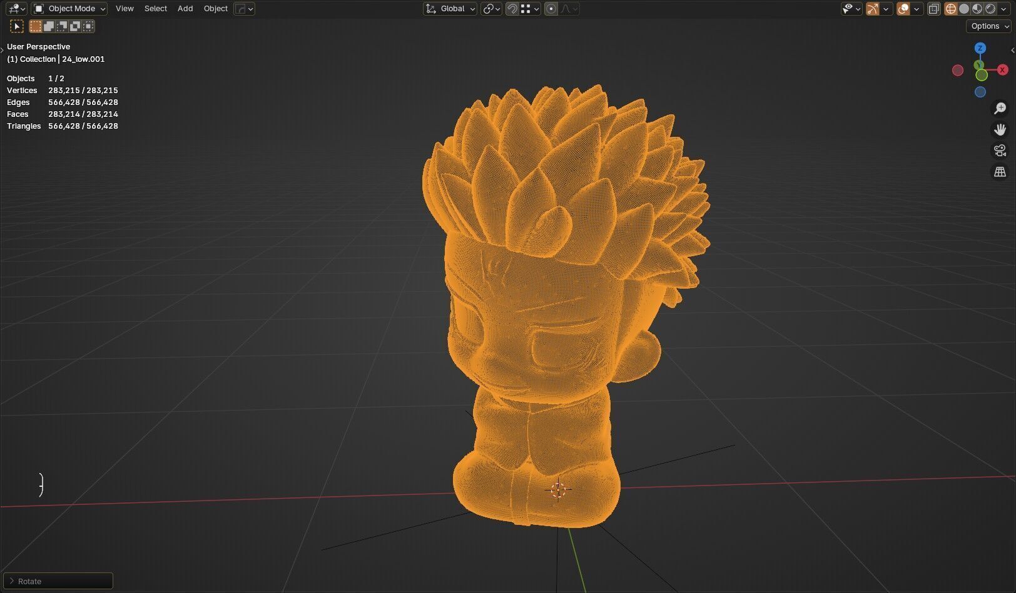Toggle show overlays

point(903,9)
